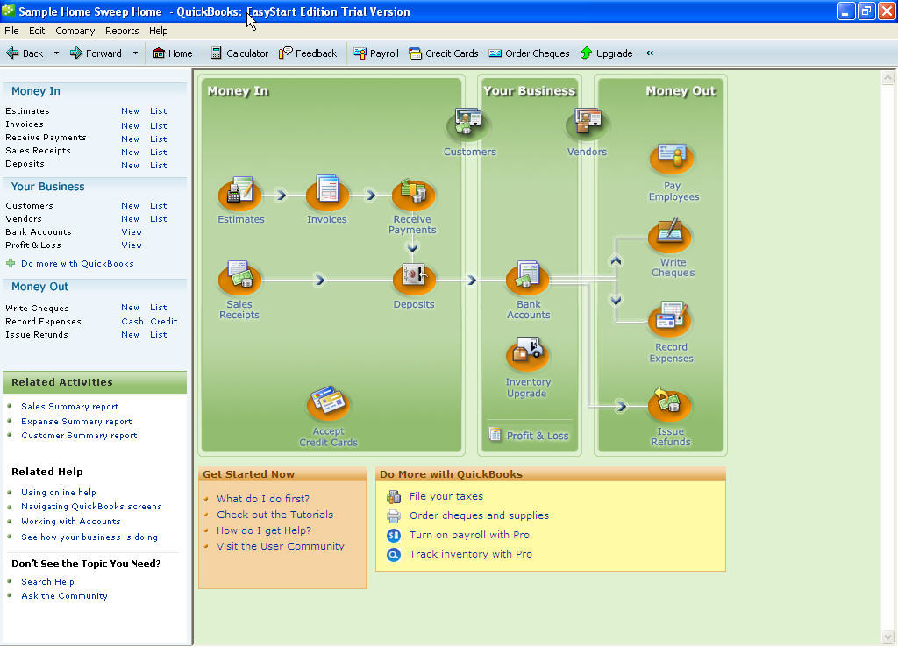
Task: Open the Forward button dropdown arrow
Action: pyautogui.click(x=135, y=53)
